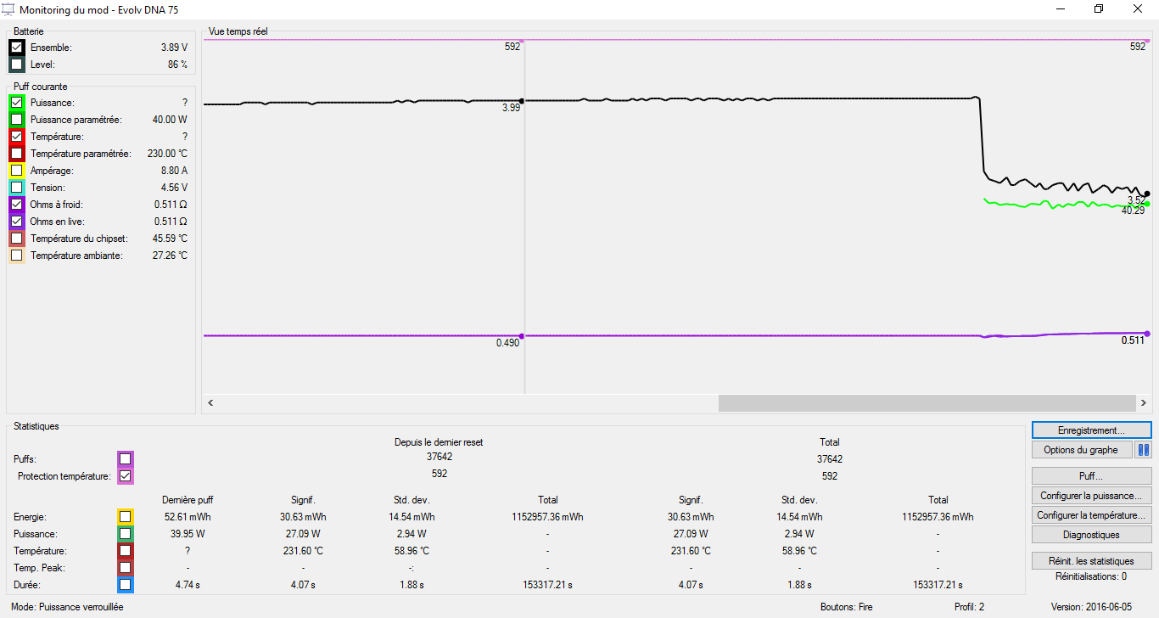
Task: Open the Options du graphe menu
Action: tap(1081, 450)
